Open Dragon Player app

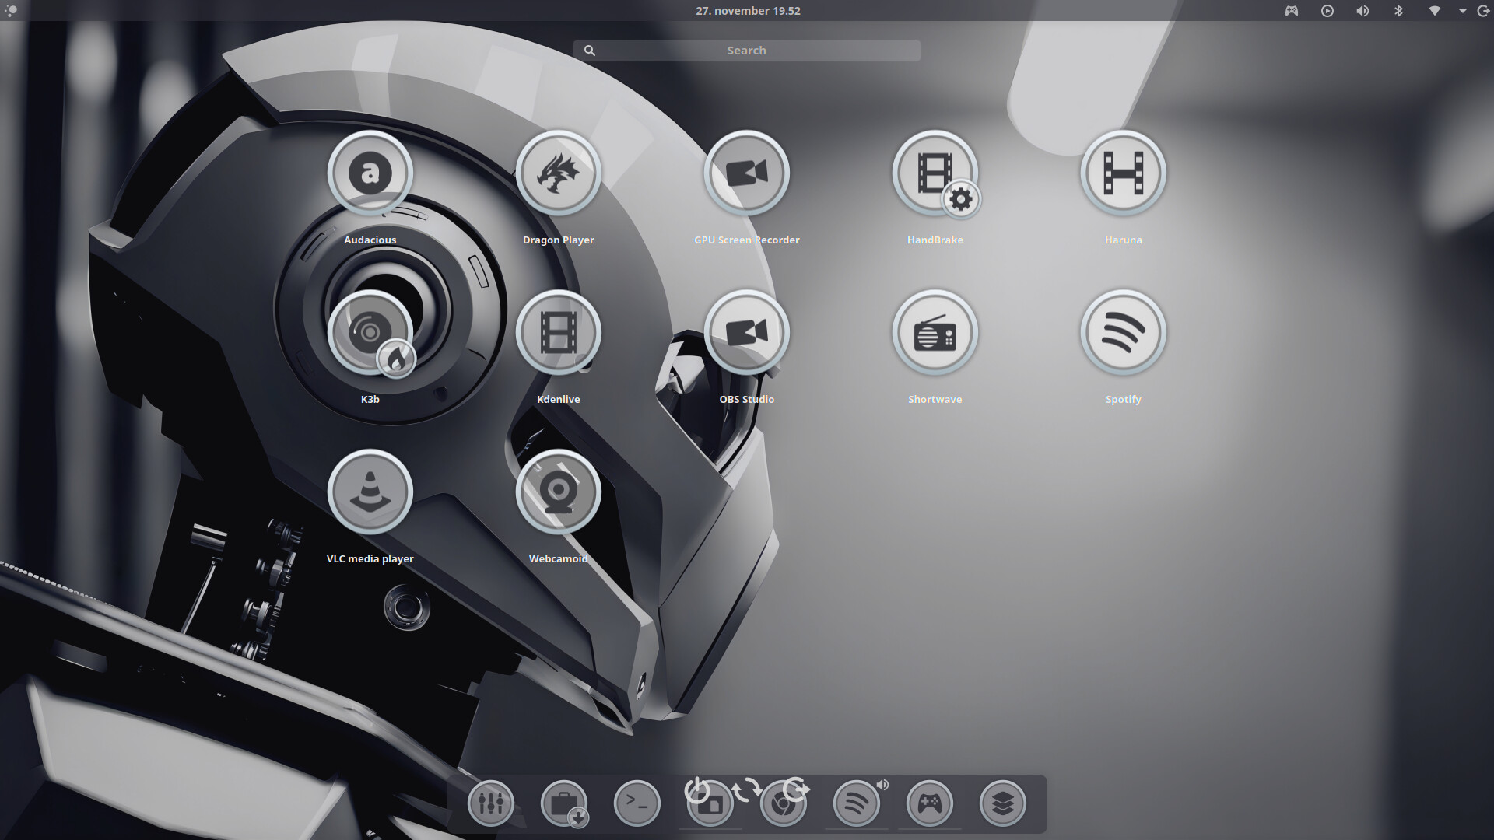pos(558,173)
